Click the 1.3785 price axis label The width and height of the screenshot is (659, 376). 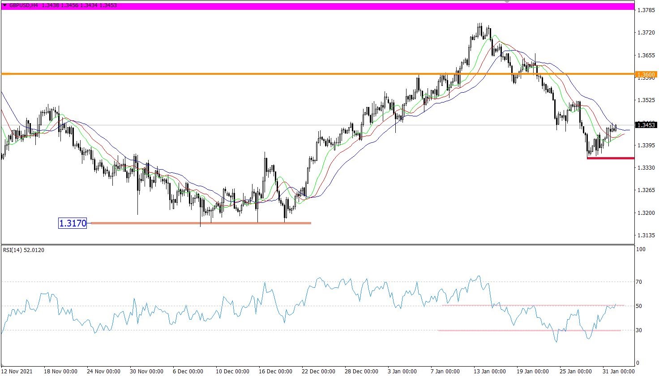coord(646,10)
